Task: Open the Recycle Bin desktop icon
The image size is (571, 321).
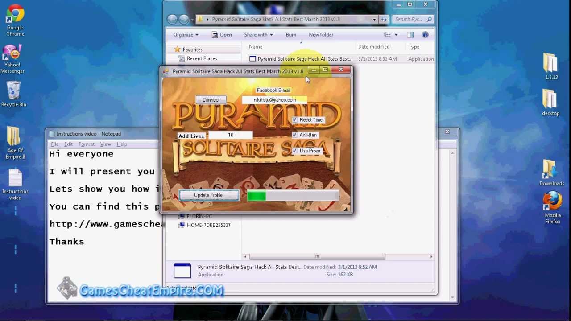Action: tap(14, 94)
